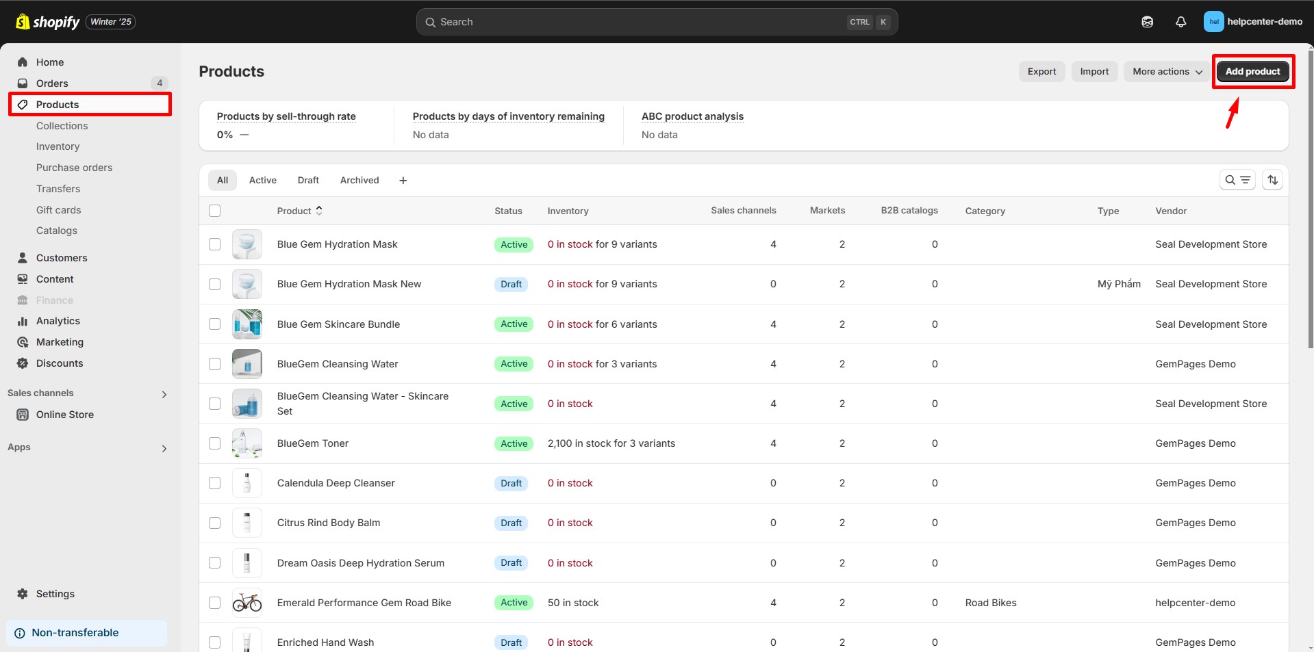Screen dimensions: 1314x652
Task: Go to Analytics via bar chart icon
Action: pos(23,321)
